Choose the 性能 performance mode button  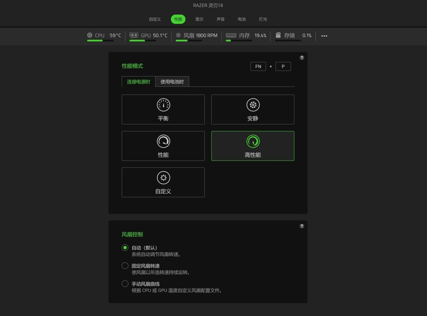[163, 146]
